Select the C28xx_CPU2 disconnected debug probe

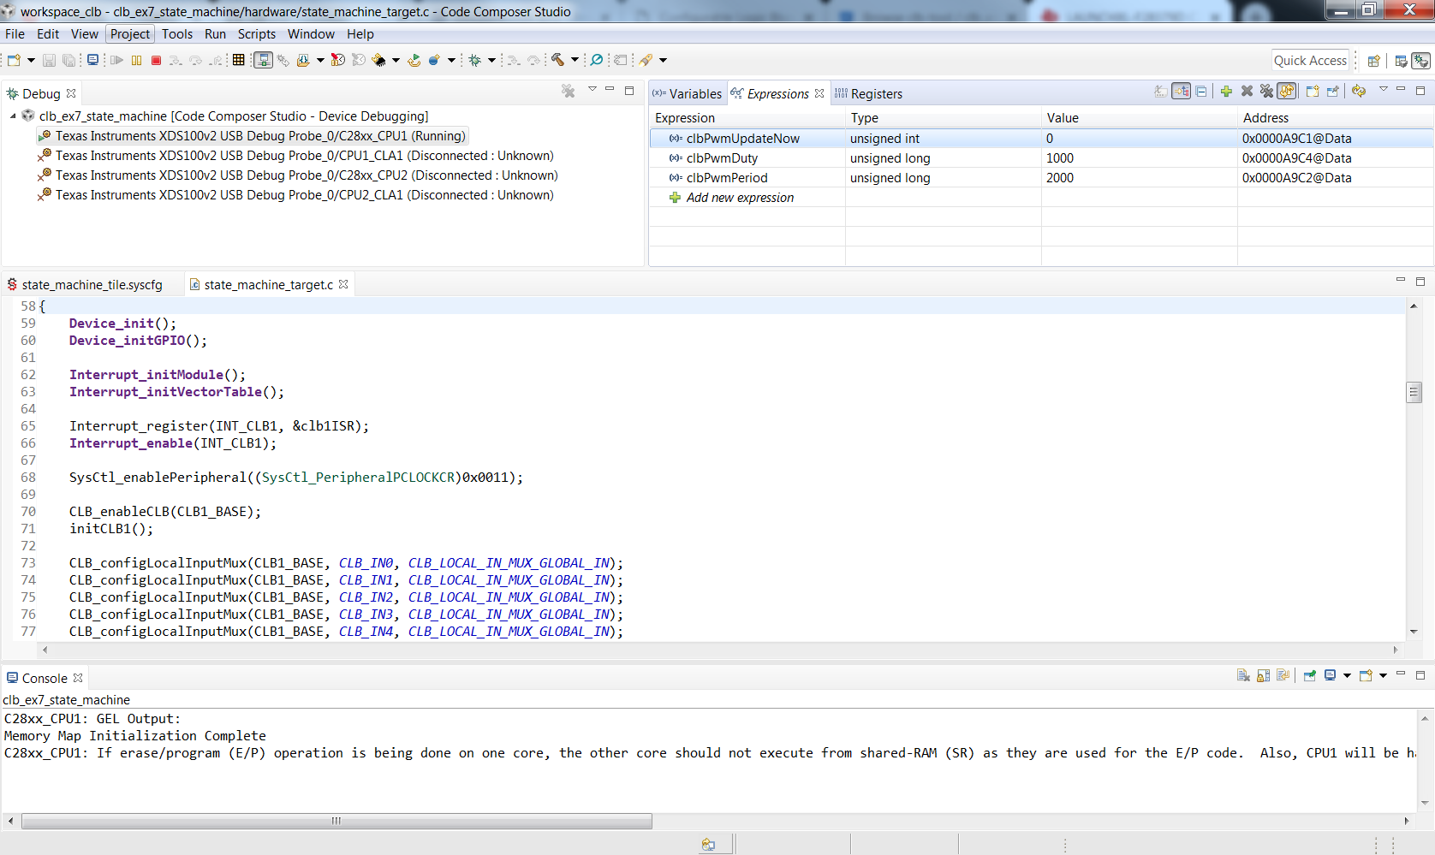pos(306,175)
